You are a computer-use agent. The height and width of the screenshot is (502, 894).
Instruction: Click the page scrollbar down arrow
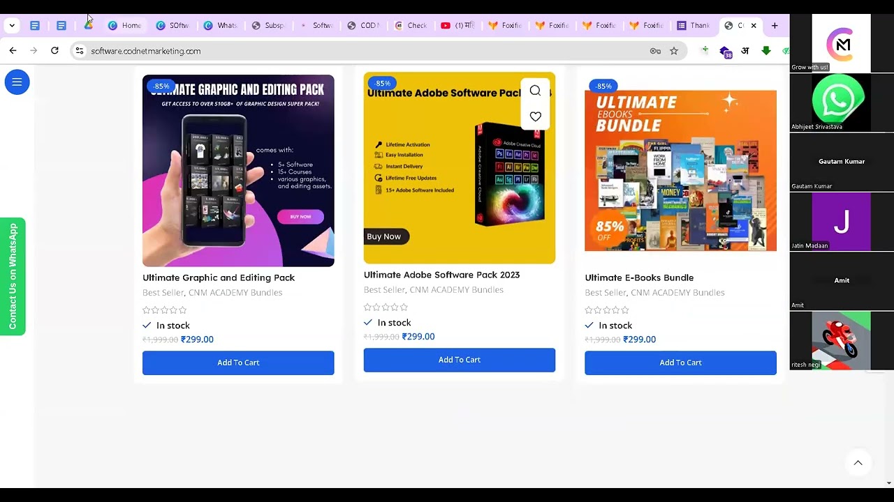[889, 482]
